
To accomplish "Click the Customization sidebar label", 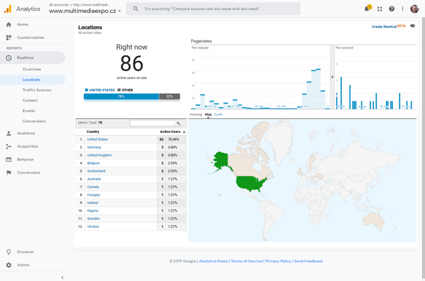I will click(x=30, y=37).
